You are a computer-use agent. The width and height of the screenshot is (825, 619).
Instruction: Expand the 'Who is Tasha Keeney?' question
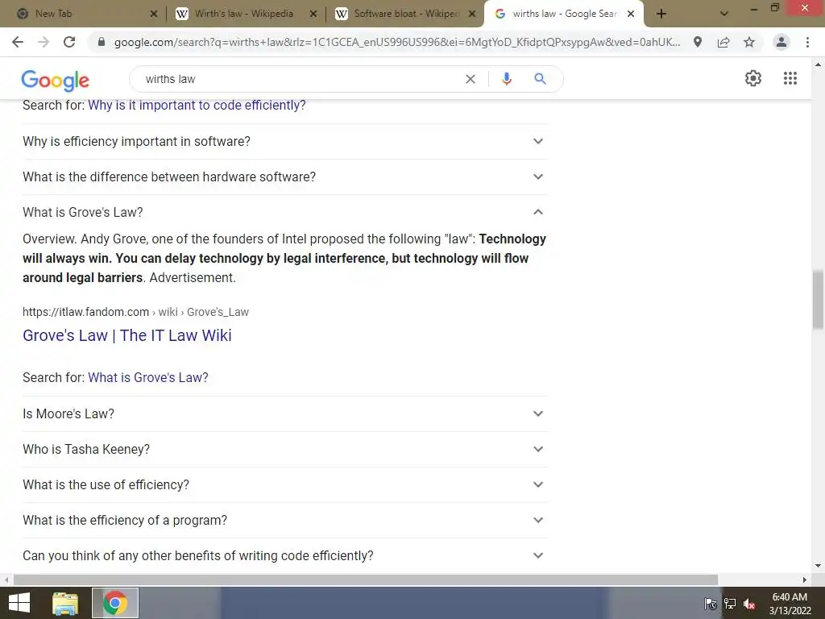click(x=284, y=449)
